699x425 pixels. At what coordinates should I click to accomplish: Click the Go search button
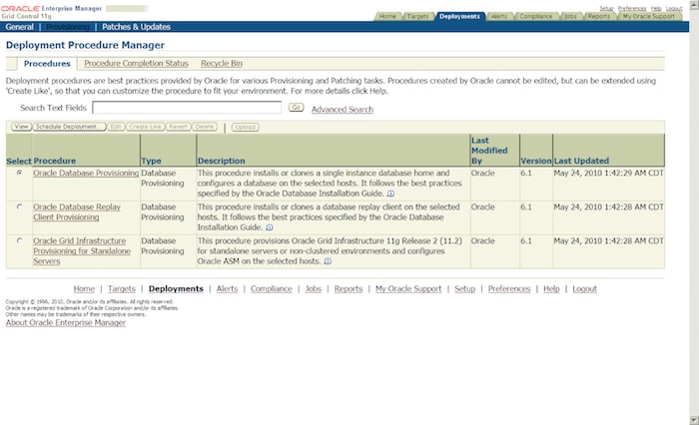[x=296, y=108]
